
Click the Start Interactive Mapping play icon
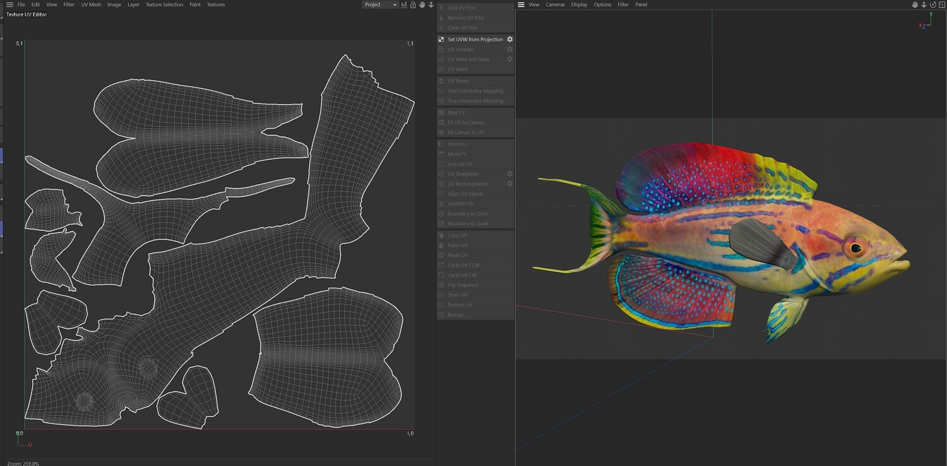point(441,91)
